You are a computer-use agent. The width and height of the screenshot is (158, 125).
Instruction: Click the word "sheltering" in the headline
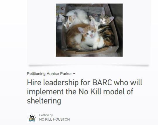point(44,101)
